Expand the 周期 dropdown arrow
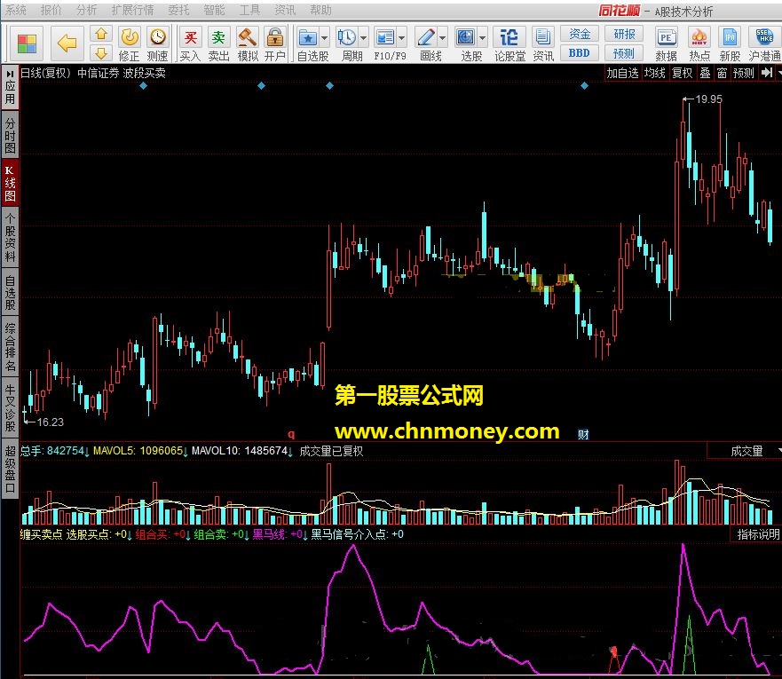 point(364,38)
